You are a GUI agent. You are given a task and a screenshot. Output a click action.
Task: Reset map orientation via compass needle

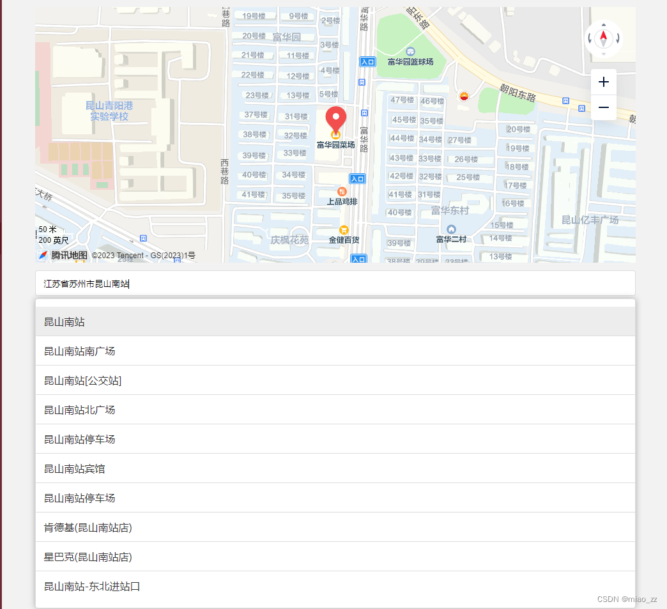tap(603, 39)
